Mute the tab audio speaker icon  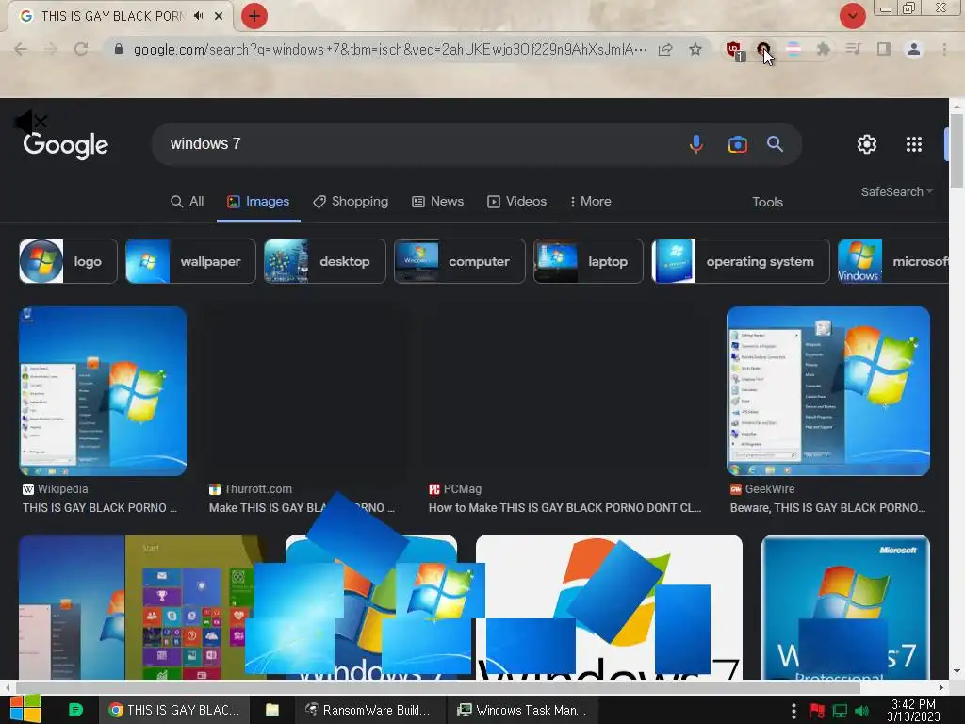coord(198,16)
